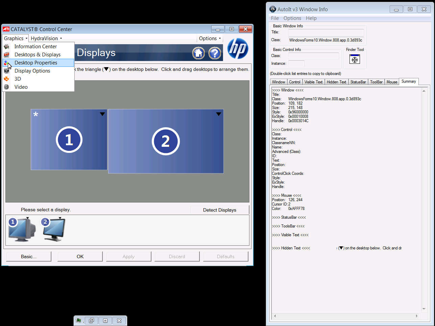Open the HydraVision dropdown menu

coord(46,38)
